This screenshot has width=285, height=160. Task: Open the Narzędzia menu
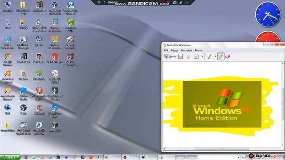coord(187,50)
